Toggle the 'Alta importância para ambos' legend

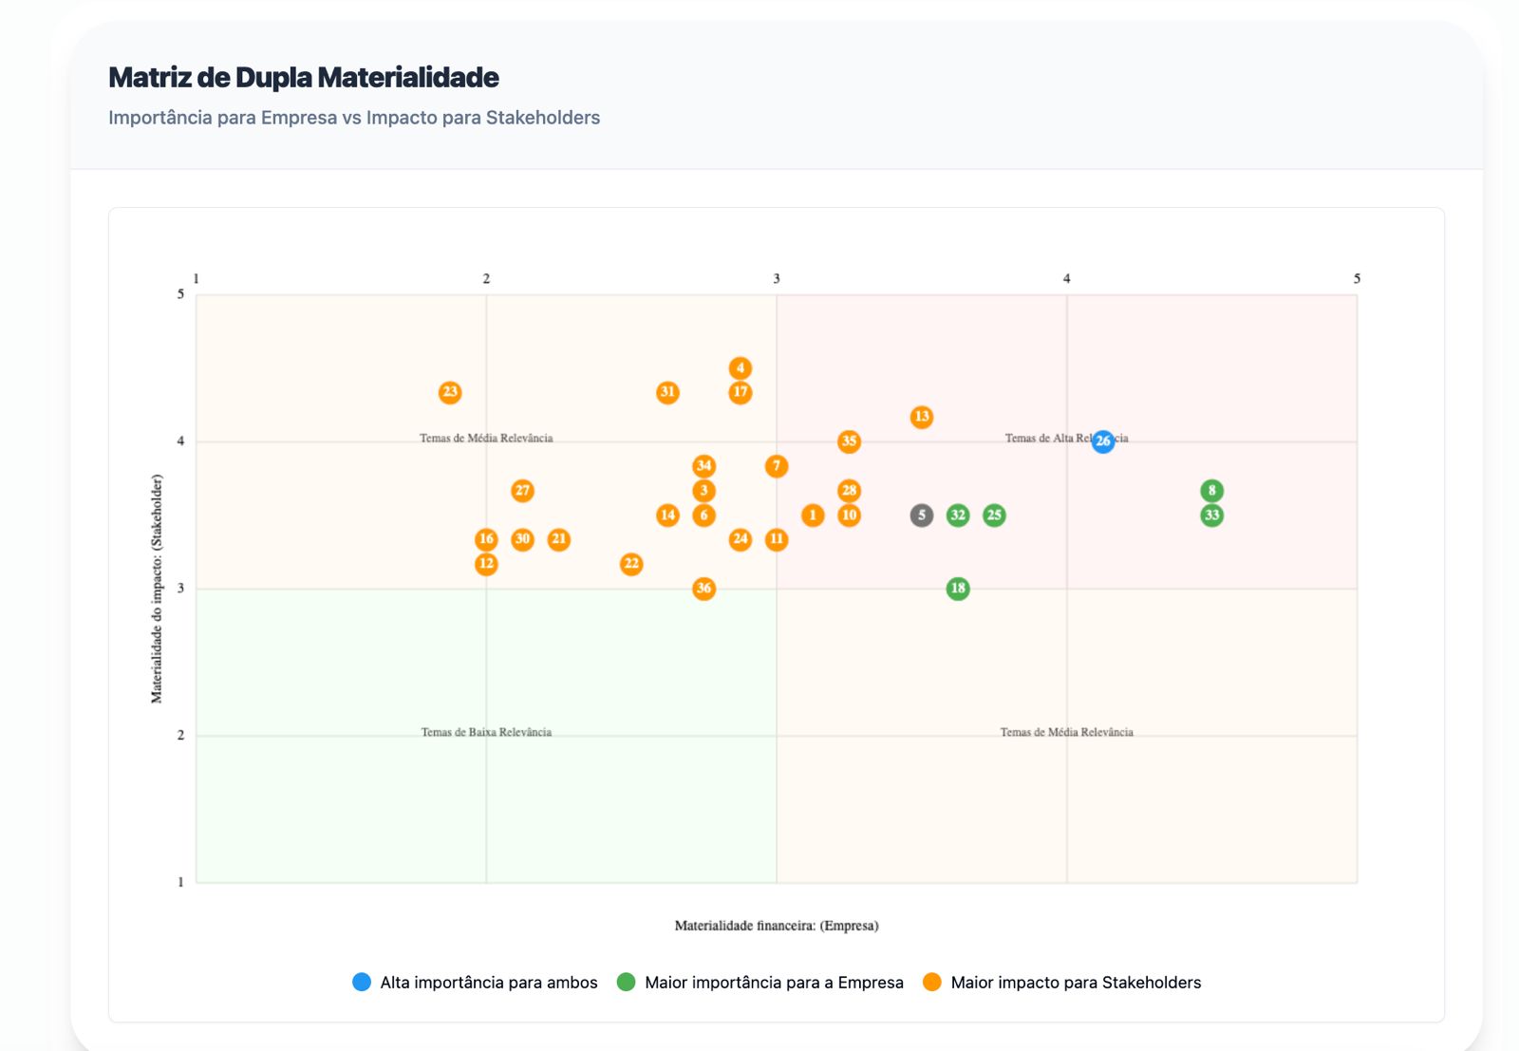[488, 983]
